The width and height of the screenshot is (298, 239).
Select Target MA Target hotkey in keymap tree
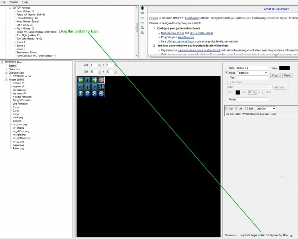point(37,32)
